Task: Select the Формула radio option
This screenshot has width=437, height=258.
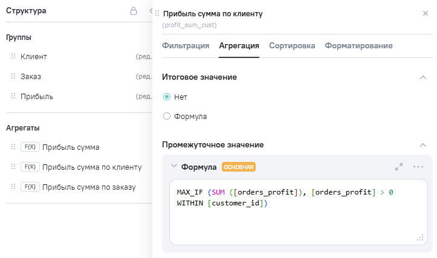Action: 167,116
